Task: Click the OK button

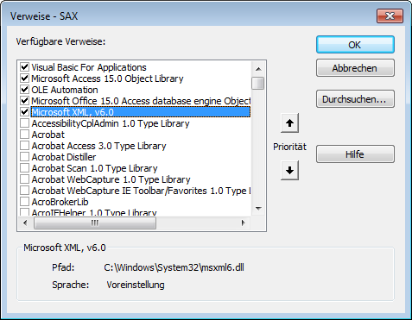Action: (355, 45)
